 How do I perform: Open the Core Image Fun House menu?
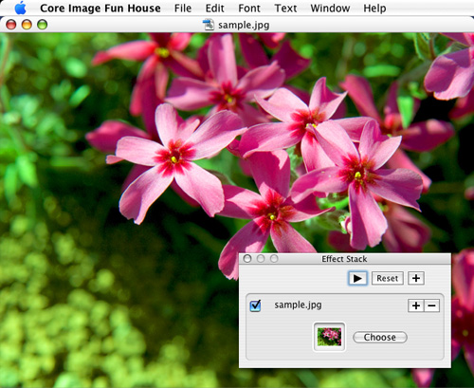tap(100, 8)
